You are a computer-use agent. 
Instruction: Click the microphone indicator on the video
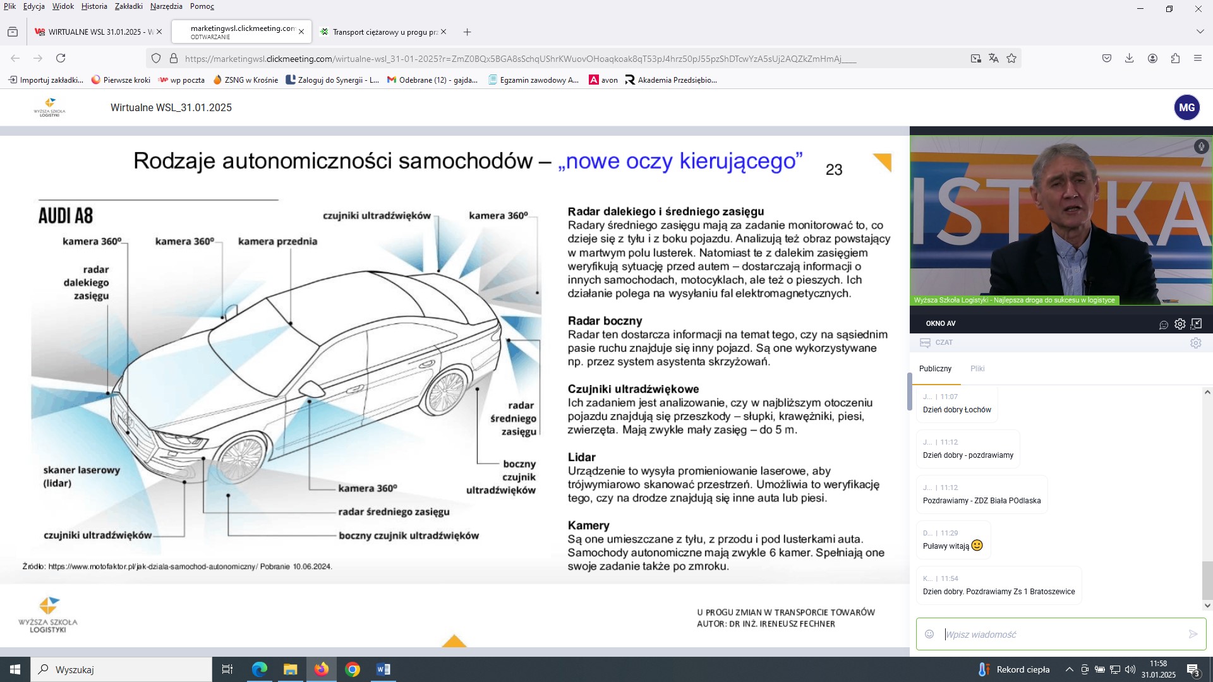tap(1201, 147)
